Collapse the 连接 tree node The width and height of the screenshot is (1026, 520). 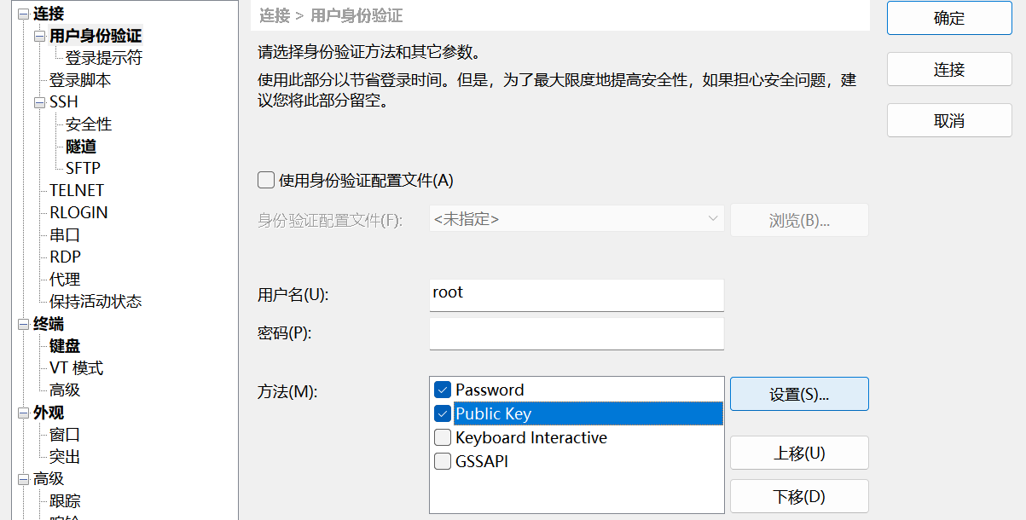coord(23,14)
